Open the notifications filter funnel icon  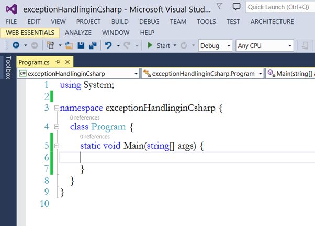pyautogui.click(x=219, y=6)
